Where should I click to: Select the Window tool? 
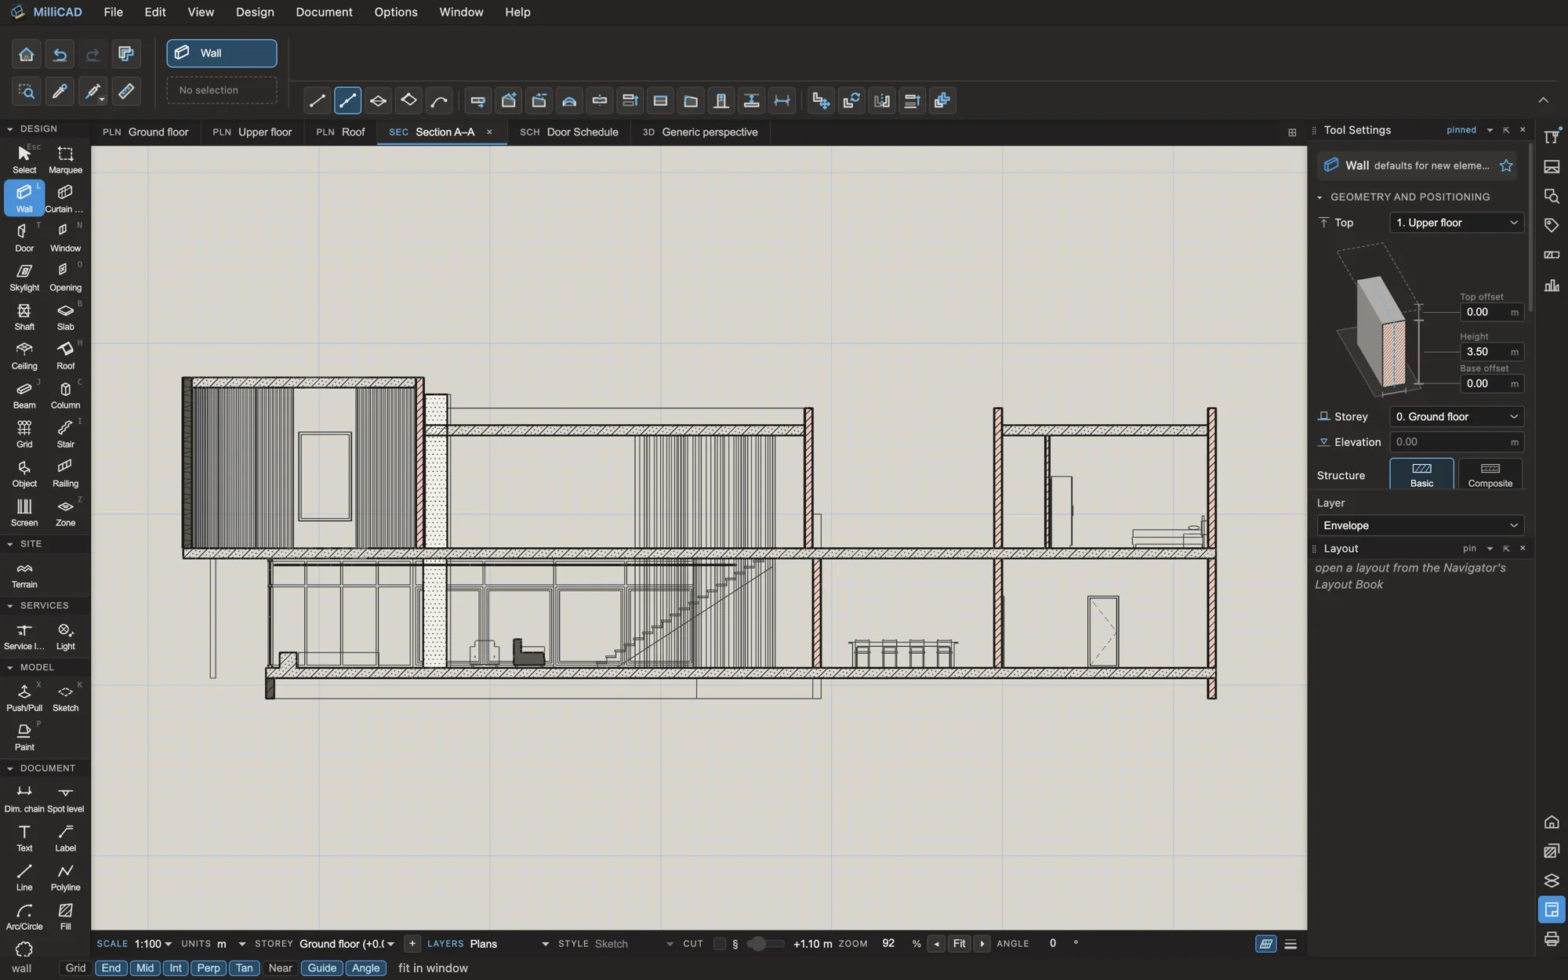65,237
